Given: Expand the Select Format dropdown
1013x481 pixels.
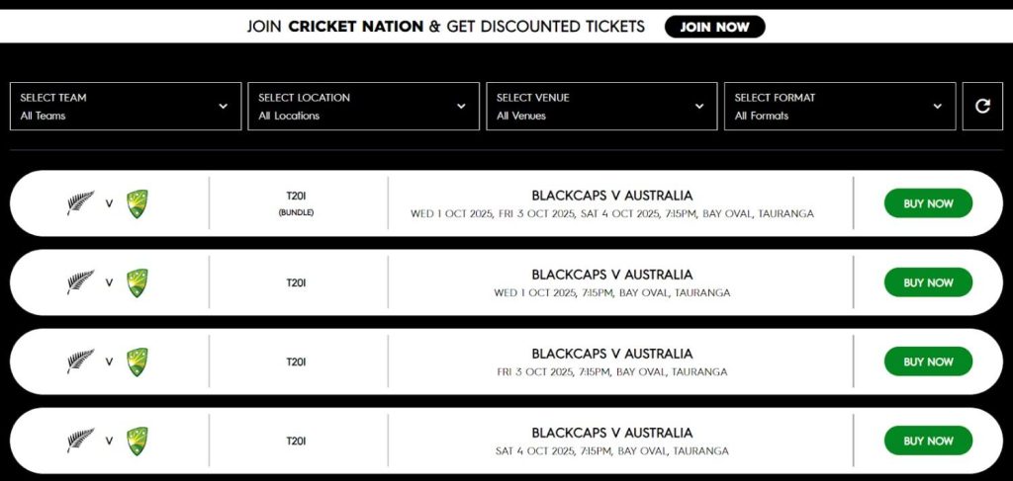Looking at the screenshot, I should 840,107.
